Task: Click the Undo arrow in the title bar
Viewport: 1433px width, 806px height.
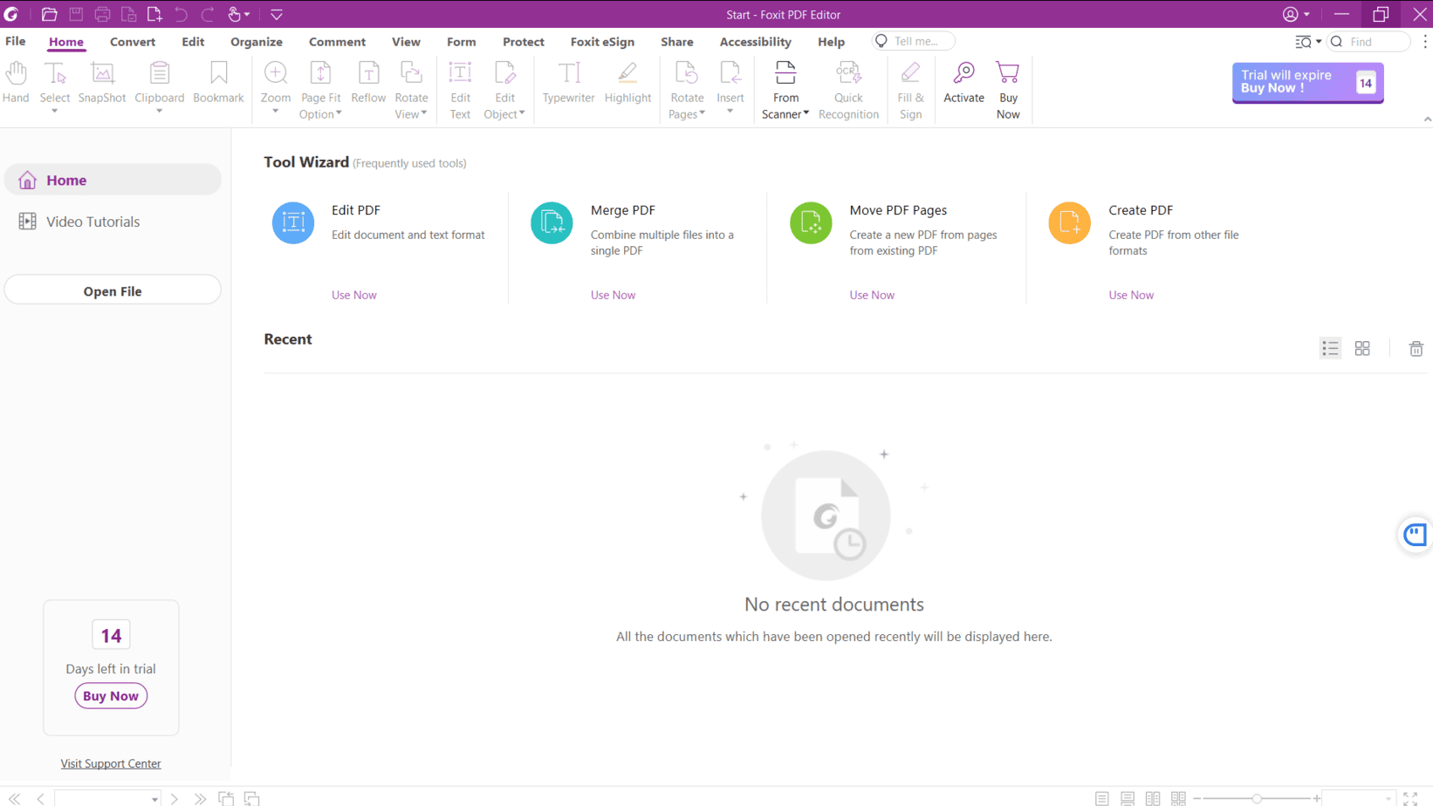Action: click(x=181, y=14)
